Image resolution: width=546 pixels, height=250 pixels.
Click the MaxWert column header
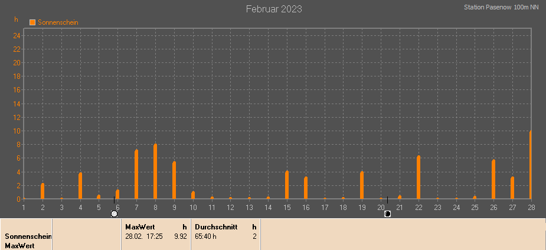coord(140,227)
